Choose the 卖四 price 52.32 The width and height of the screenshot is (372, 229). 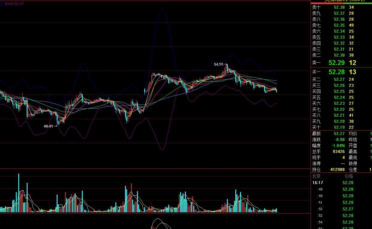339,43
